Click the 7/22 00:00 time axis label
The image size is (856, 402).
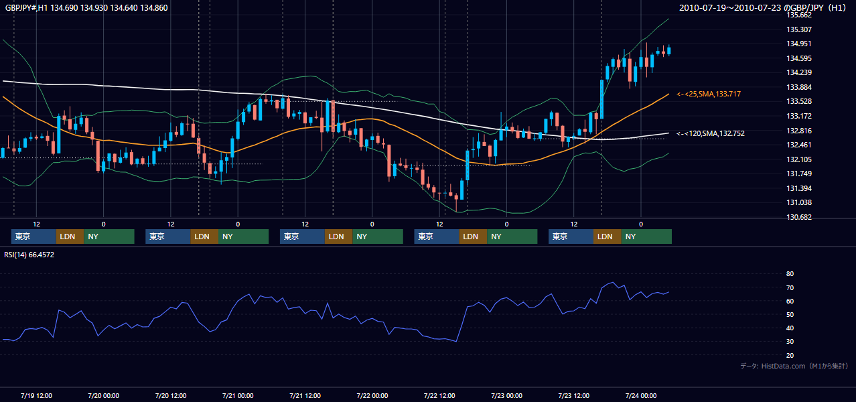[x=372, y=395]
